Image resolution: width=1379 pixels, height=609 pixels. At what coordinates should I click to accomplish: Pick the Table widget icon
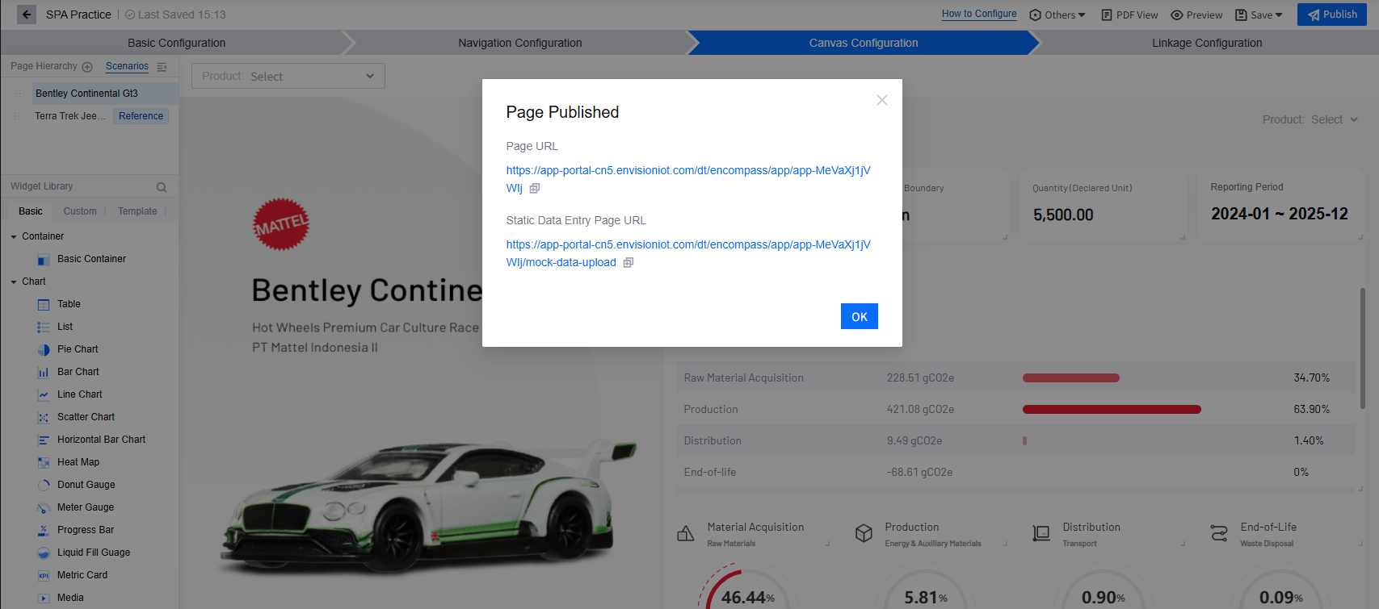tap(44, 305)
